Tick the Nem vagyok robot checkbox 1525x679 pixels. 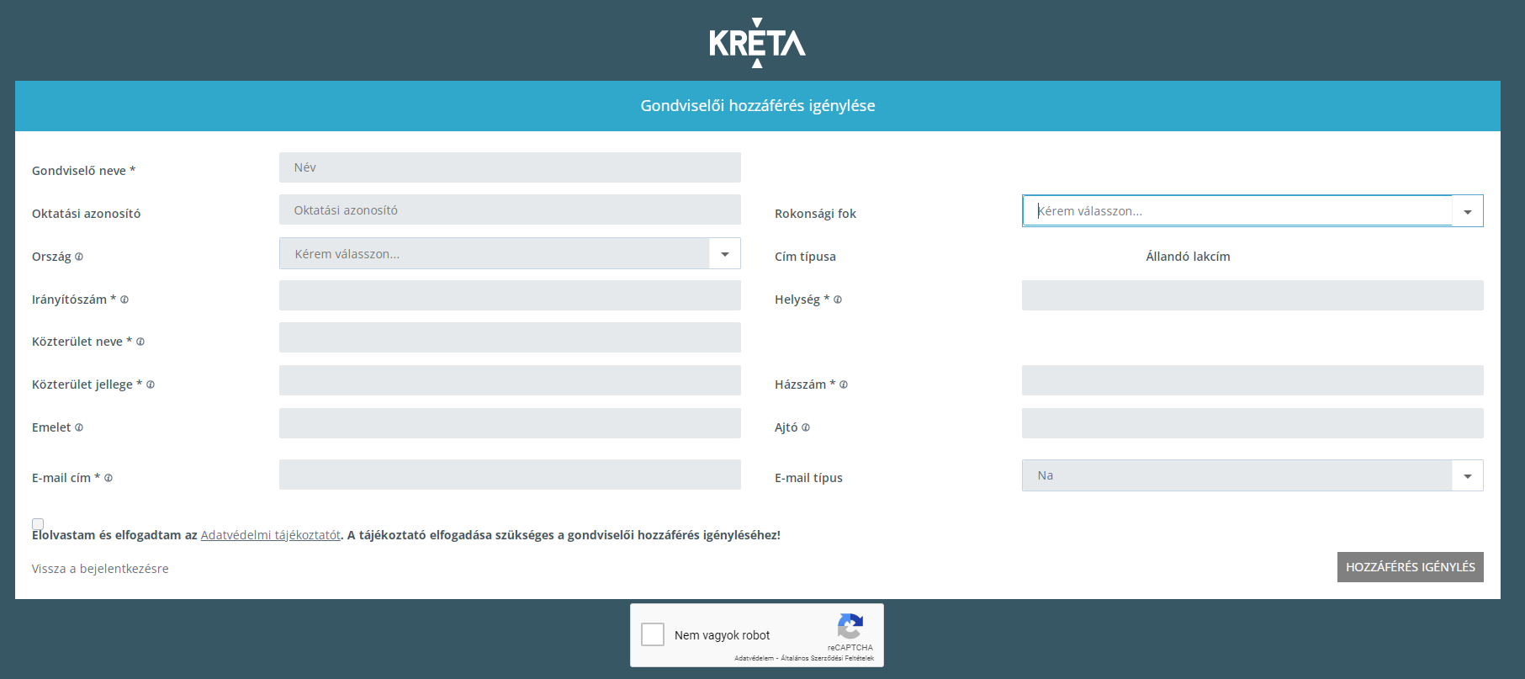click(653, 634)
